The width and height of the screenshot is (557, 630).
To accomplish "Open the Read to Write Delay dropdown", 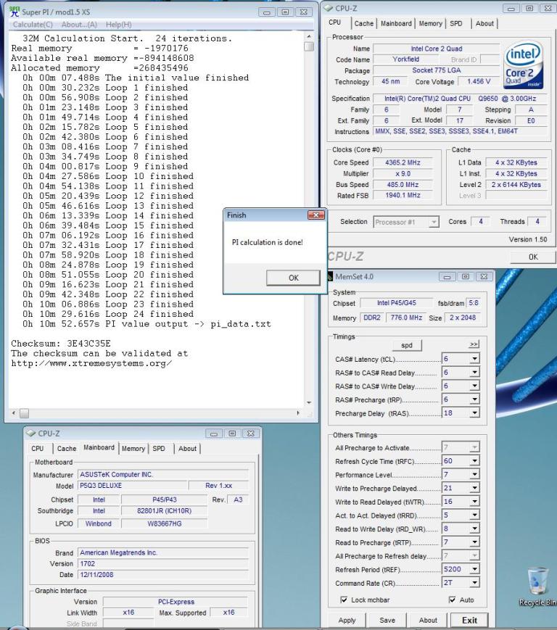I will (474, 529).
